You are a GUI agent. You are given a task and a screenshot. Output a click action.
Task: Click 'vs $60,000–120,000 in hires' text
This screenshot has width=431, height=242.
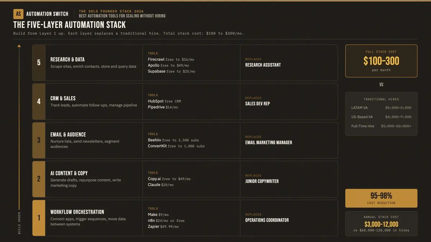381,230
